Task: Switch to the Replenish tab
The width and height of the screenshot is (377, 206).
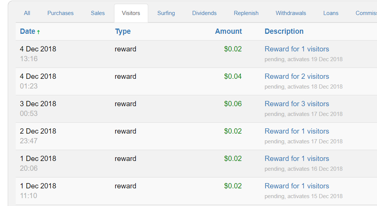Action: pyautogui.click(x=246, y=13)
